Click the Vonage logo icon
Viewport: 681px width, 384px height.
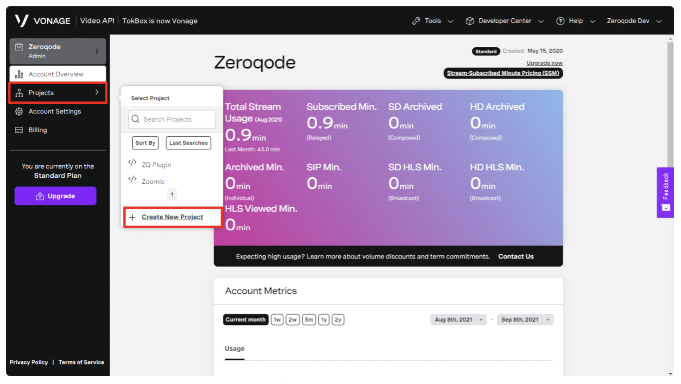pyautogui.click(x=21, y=20)
